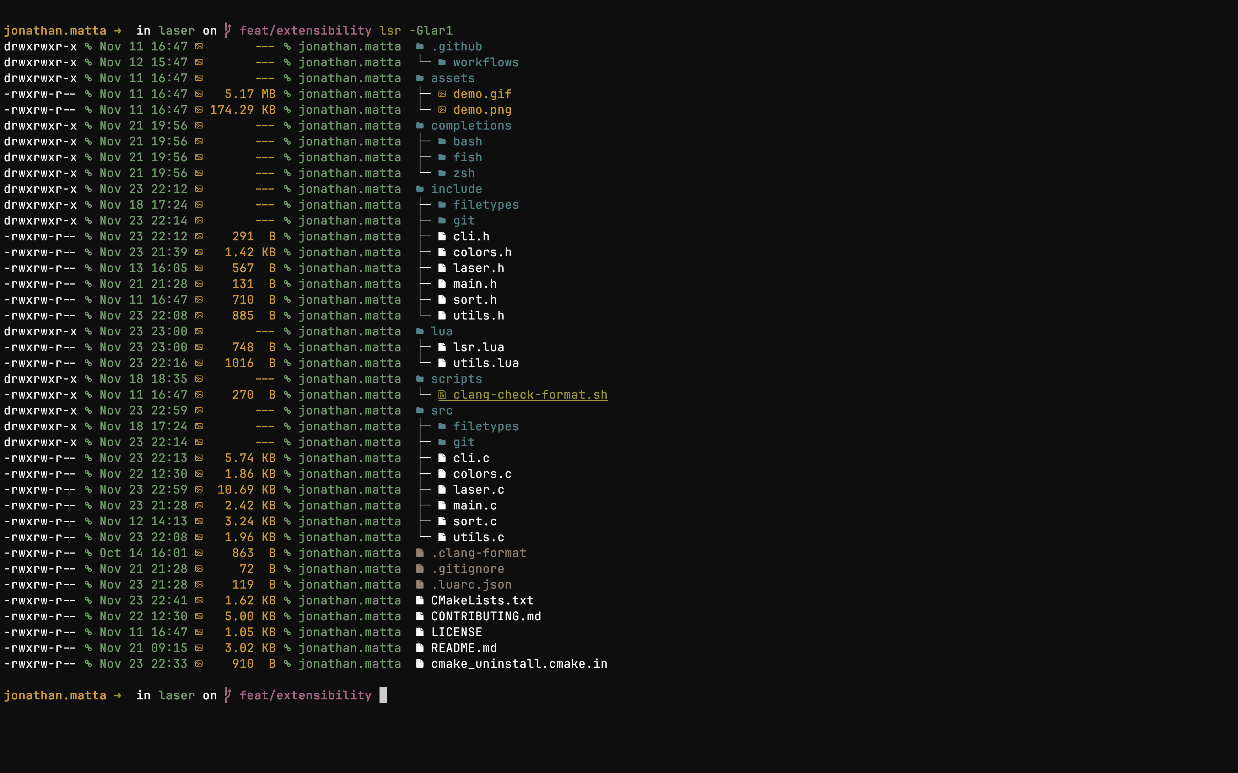Viewport: 1238px width, 773px height.
Task: Click the Nov 13 16:05 timestamp of laser.h
Action: point(143,268)
